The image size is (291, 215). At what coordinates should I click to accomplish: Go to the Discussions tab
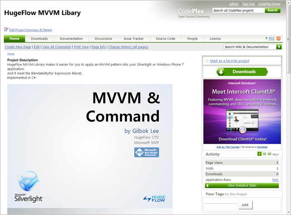tap(103, 39)
